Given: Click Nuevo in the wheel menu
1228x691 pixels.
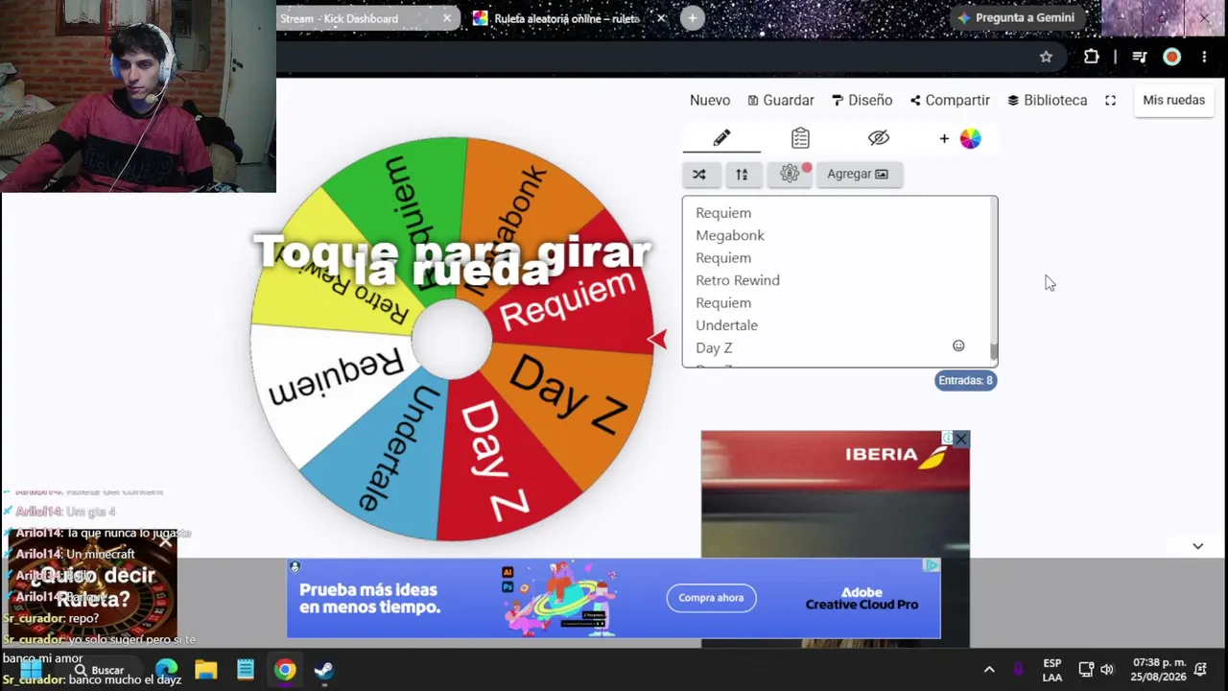Looking at the screenshot, I should [710, 100].
